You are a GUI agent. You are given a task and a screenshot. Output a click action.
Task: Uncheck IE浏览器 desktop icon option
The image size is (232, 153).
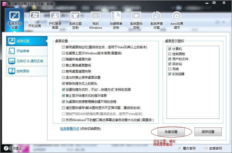coord(170,74)
